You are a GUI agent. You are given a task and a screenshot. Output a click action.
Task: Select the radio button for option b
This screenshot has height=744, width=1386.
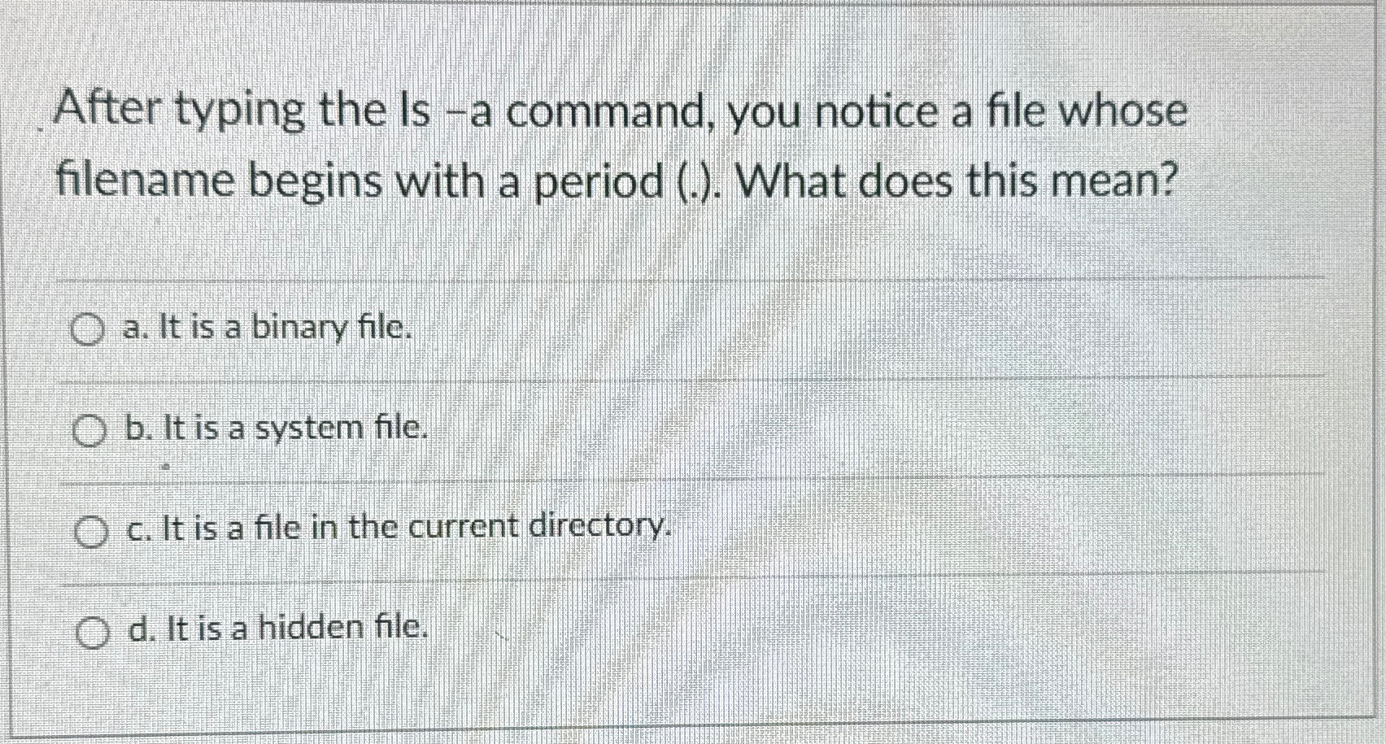pyautogui.click(x=89, y=429)
